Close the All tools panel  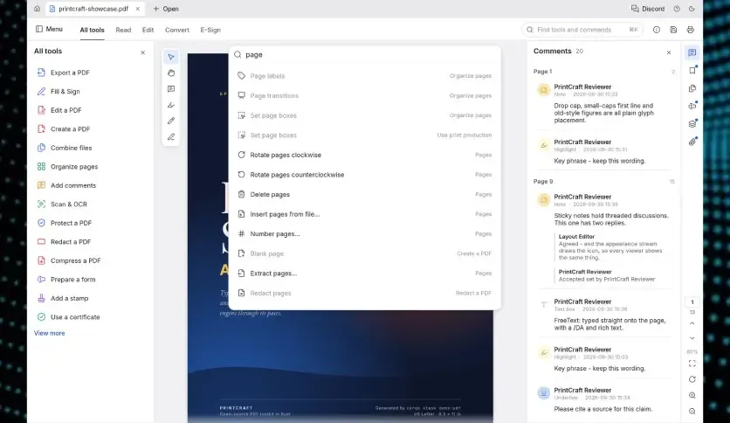143,52
